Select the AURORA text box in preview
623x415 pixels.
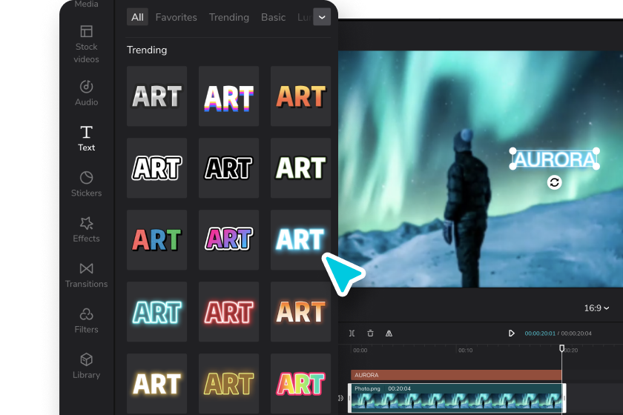point(555,159)
